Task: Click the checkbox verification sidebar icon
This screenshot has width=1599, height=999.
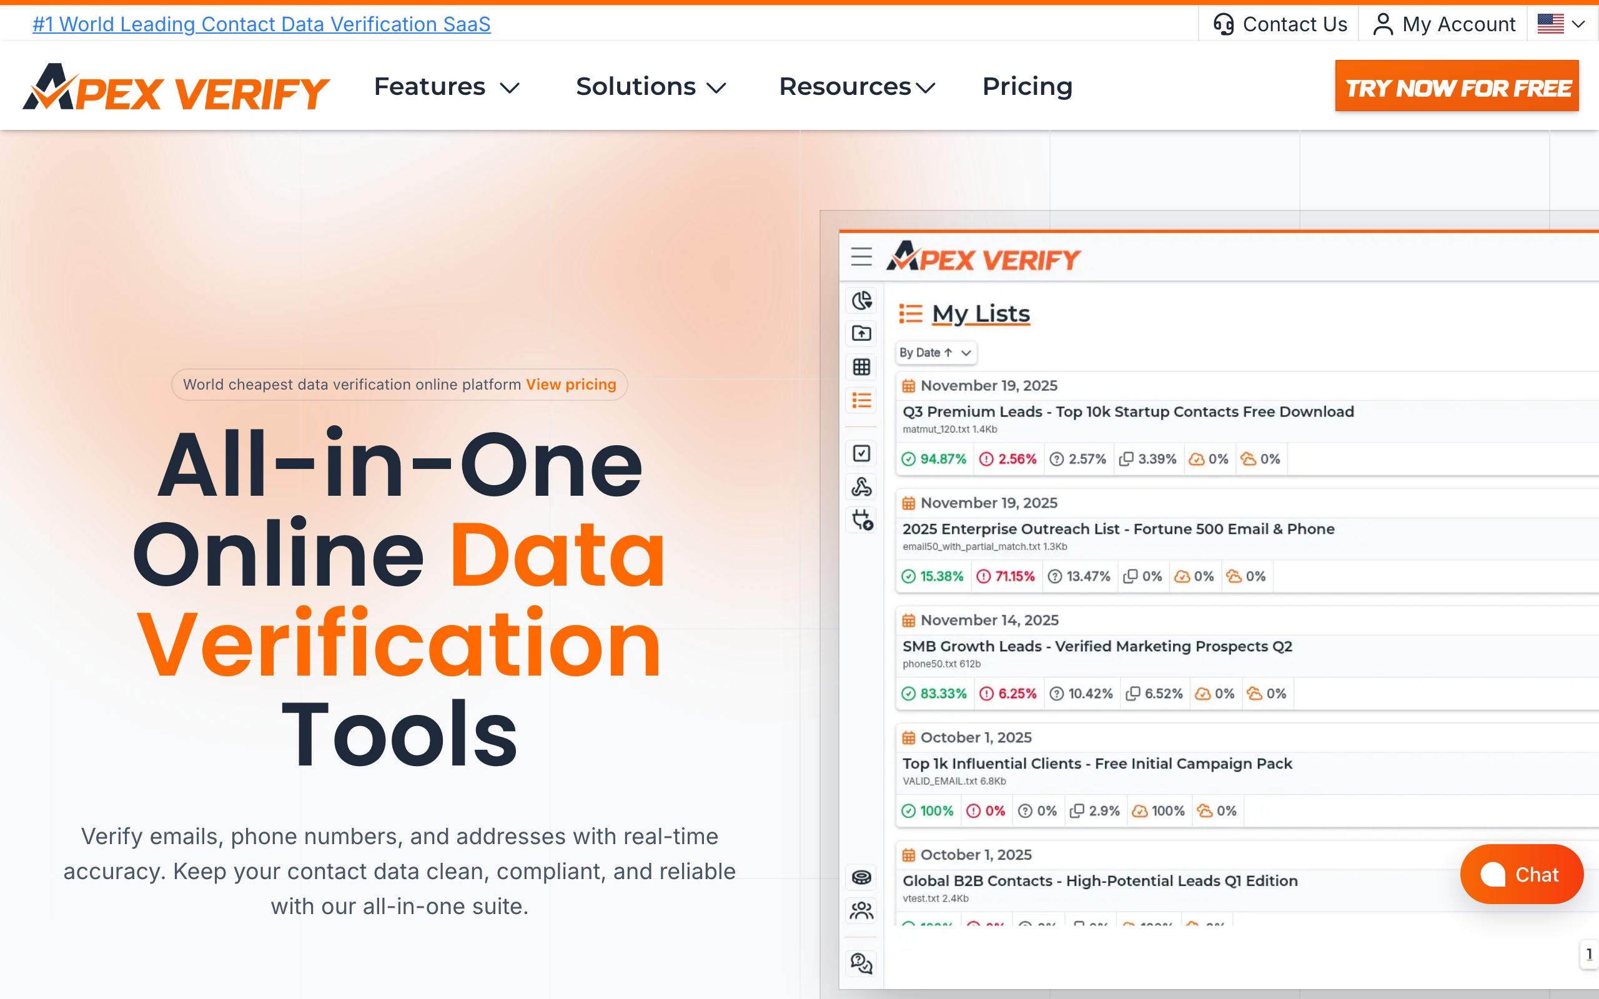Action: (x=861, y=453)
